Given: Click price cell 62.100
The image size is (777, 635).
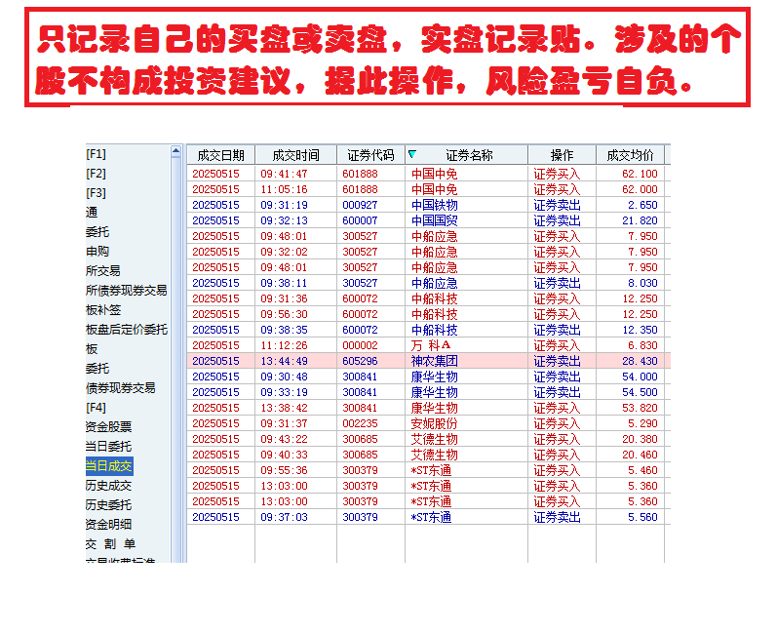Looking at the screenshot, I should click(x=640, y=174).
